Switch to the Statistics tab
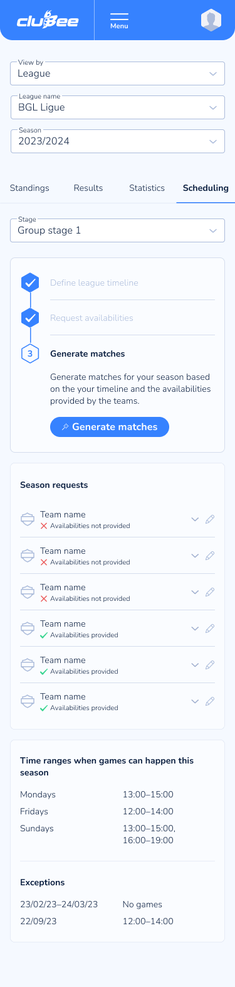235x987 pixels. coord(147,188)
